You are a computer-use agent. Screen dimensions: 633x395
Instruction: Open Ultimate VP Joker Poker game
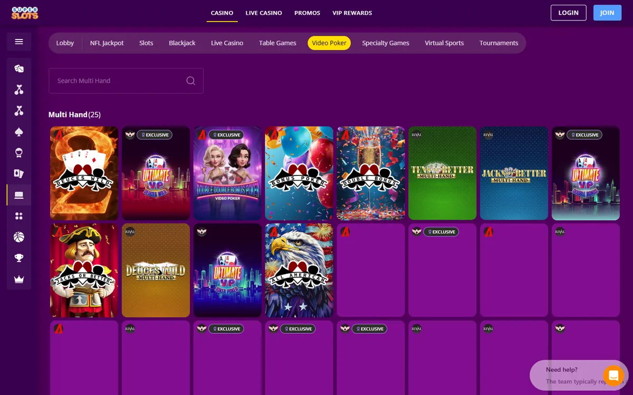[227, 270]
